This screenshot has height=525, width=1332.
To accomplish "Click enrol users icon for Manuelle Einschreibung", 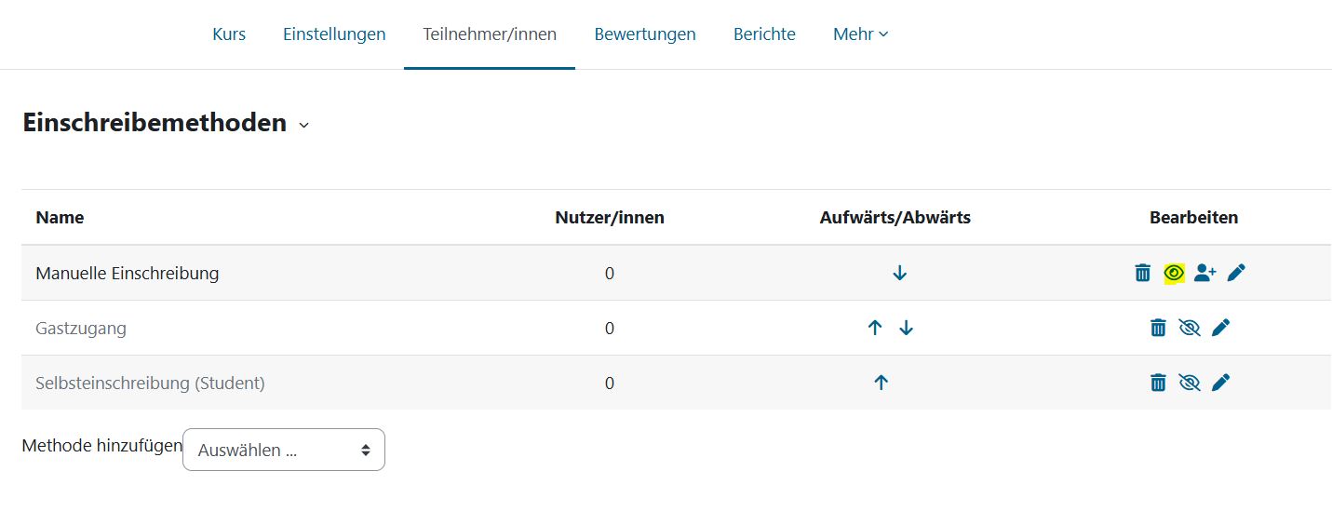I will tap(1204, 273).
